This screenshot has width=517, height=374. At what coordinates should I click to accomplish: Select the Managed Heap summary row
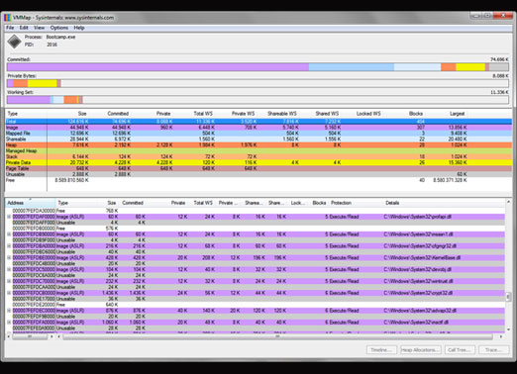click(x=258, y=150)
